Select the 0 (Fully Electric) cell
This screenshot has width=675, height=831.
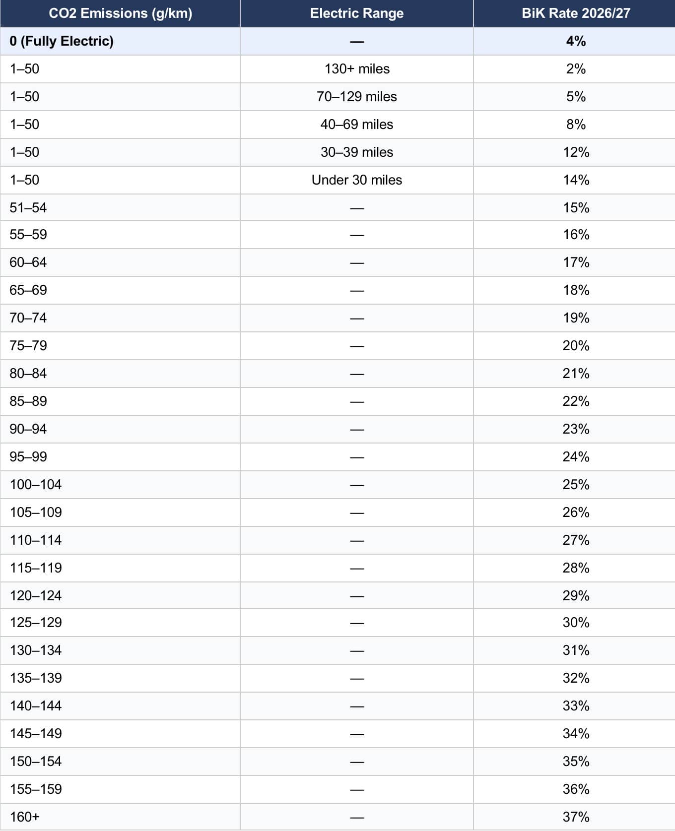click(62, 41)
